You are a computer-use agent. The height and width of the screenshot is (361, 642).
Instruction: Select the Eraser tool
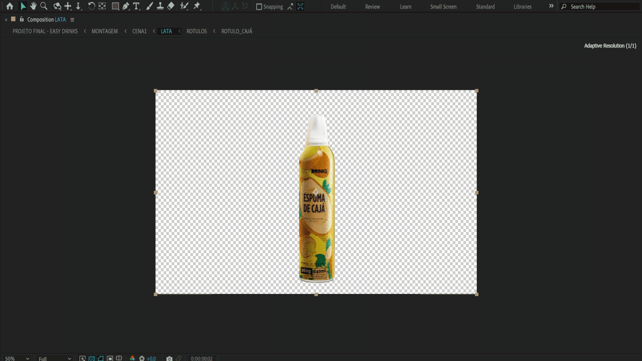point(171,6)
